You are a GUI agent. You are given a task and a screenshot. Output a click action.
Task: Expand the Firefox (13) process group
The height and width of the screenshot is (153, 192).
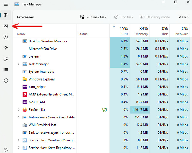coord(19,110)
